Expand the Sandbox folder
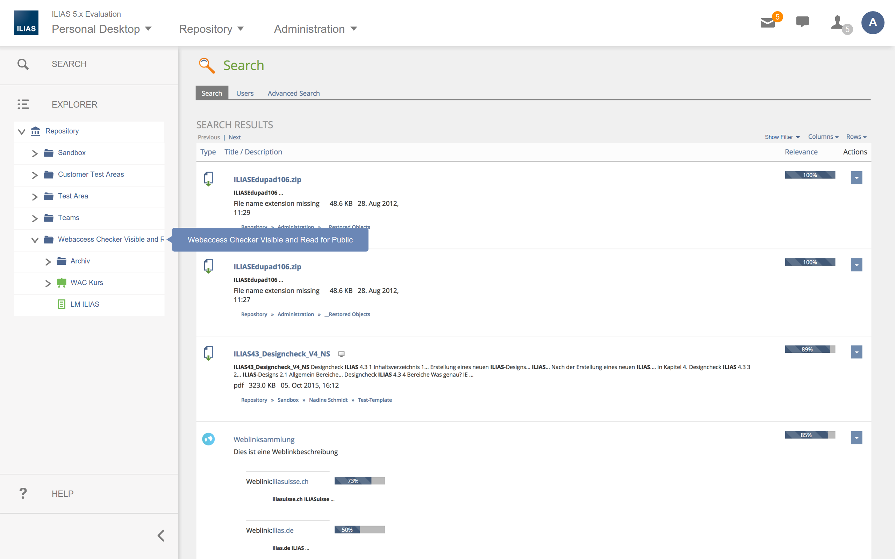The image size is (895, 559). tap(35, 153)
